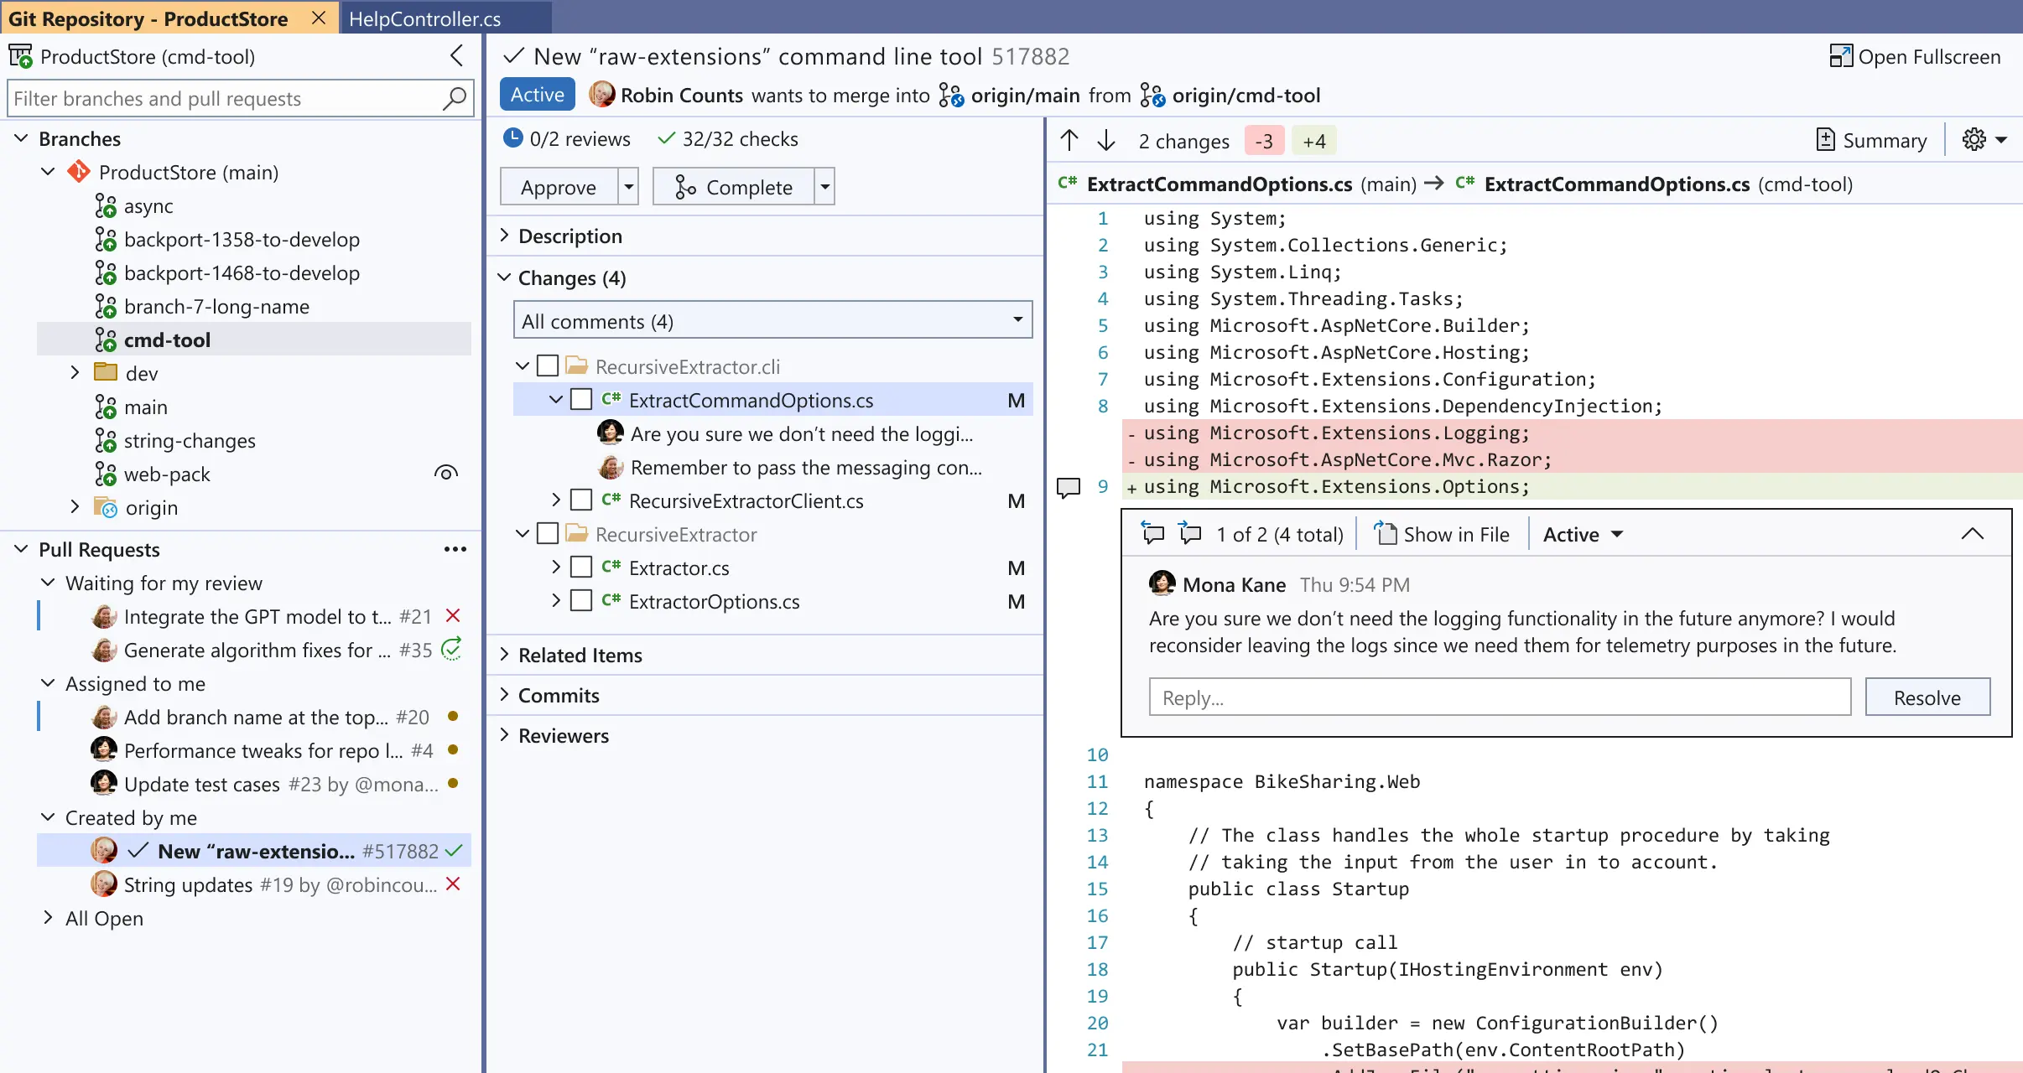Click the Approve button
This screenshot has width=2023, height=1073.
pos(559,185)
